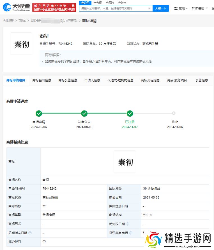Click help icon beside 是否共有商标
Image resolution: width=214 pixels, height=250 pixels.
coord(130,233)
